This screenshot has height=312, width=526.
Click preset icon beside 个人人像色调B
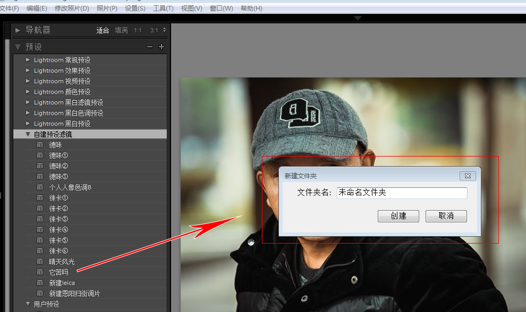coord(40,187)
